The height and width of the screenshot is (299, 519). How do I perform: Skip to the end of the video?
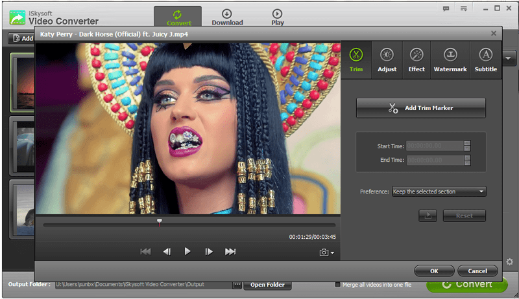pyautogui.click(x=230, y=252)
